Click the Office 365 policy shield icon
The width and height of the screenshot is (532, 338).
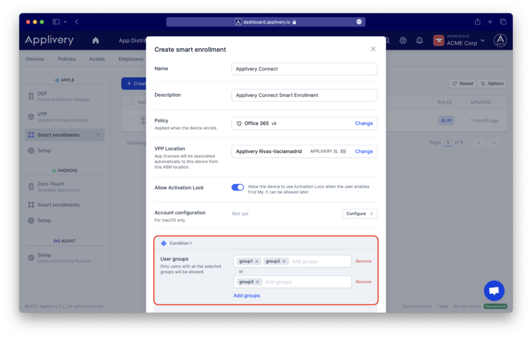[x=239, y=124]
